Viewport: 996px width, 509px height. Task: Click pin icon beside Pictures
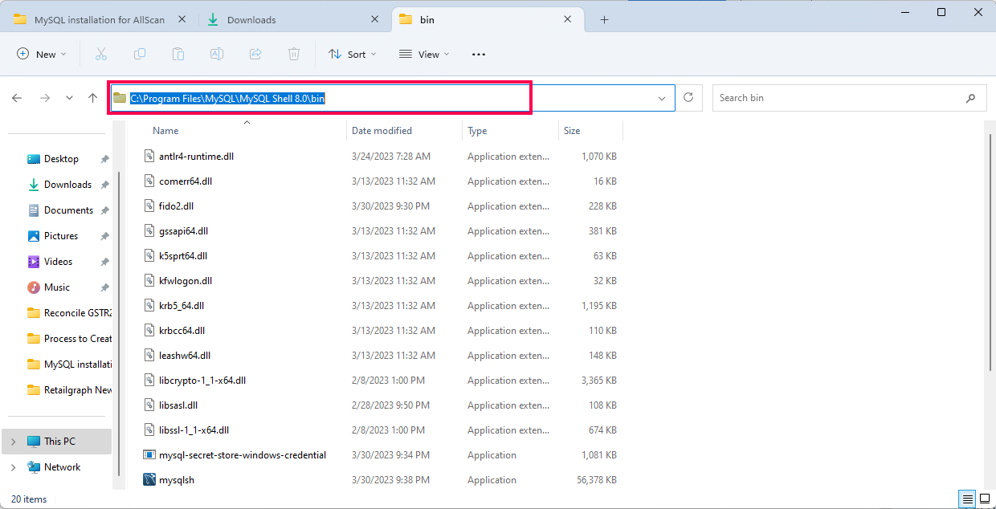click(104, 236)
